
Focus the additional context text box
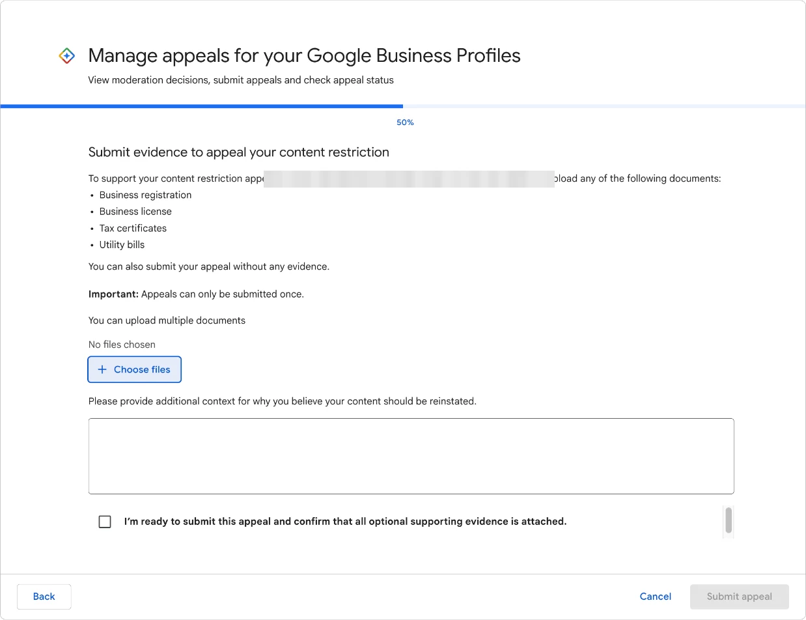411,456
